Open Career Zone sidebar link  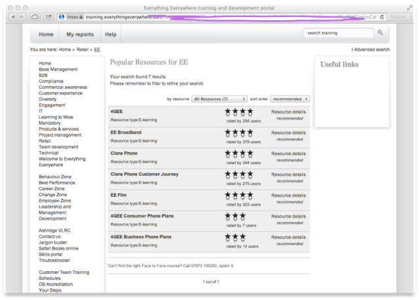pos(52,189)
